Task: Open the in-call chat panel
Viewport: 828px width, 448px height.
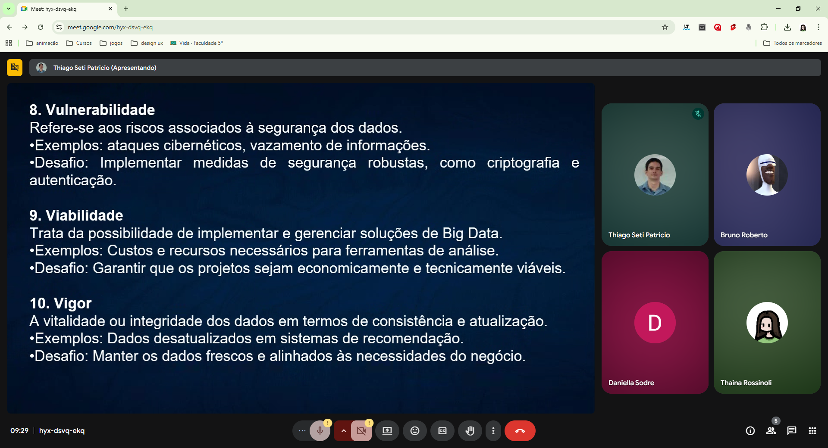Action: pyautogui.click(x=792, y=431)
